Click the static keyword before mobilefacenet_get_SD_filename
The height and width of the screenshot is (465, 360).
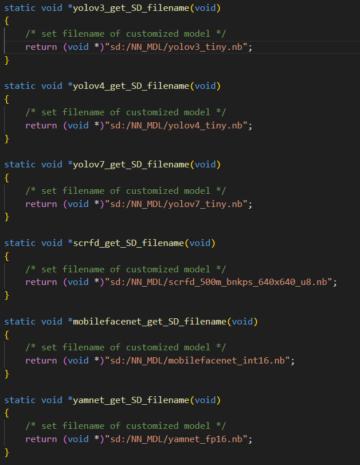point(19,322)
